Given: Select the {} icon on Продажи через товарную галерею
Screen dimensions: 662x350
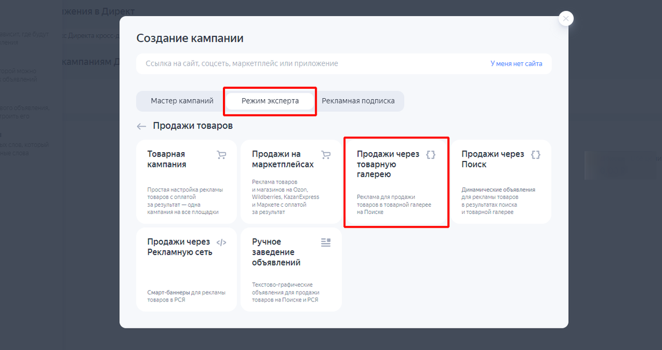Looking at the screenshot, I should coord(431,155).
